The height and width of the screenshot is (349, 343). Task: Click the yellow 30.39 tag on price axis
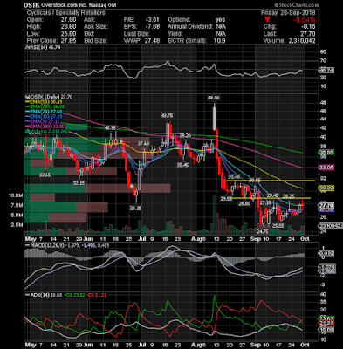(326, 188)
